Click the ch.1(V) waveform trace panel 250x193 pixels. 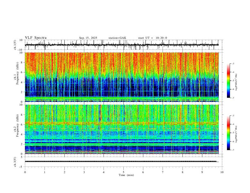[124, 45]
